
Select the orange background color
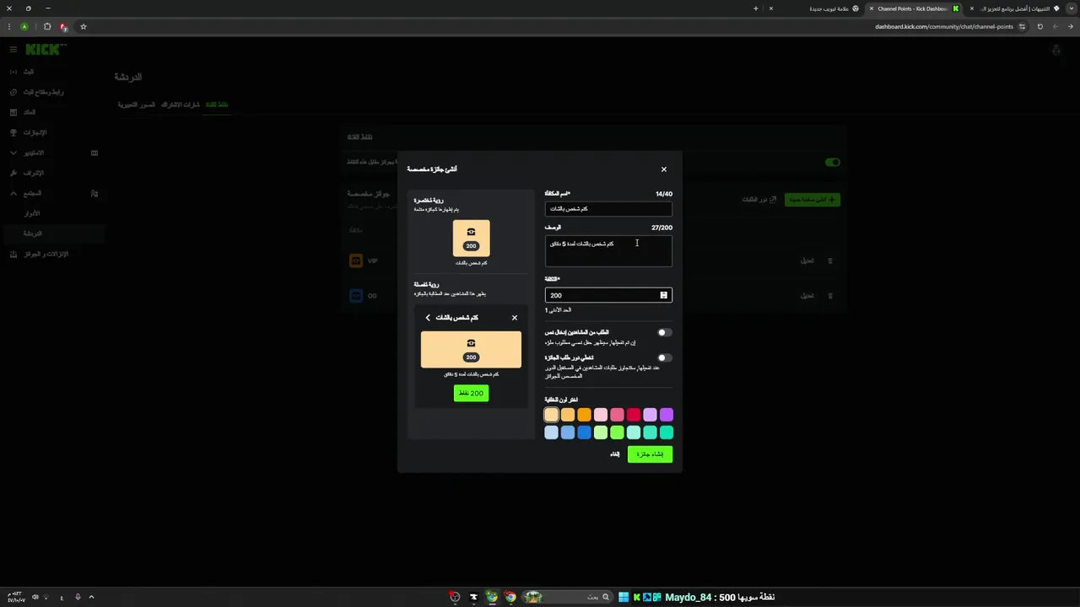pyautogui.click(x=584, y=415)
